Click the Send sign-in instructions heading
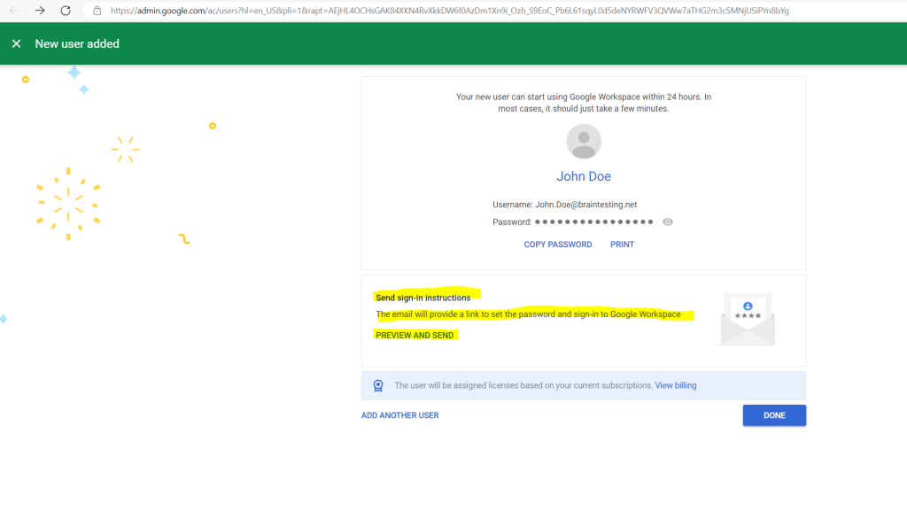This screenshot has width=907, height=527. (422, 298)
